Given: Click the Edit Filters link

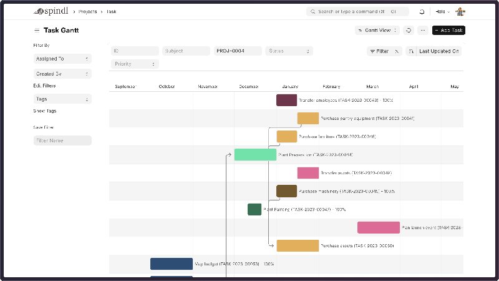Looking at the screenshot, I should point(44,86).
